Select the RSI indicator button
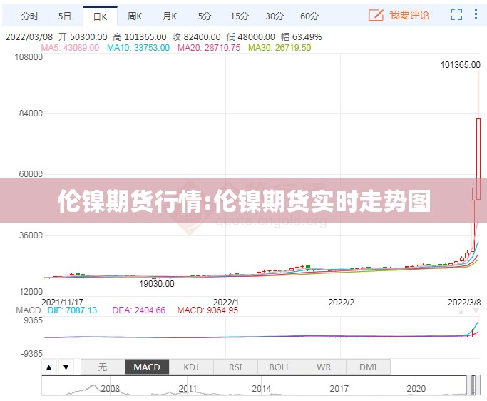The width and height of the screenshot is (487, 401). click(x=235, y=367)
